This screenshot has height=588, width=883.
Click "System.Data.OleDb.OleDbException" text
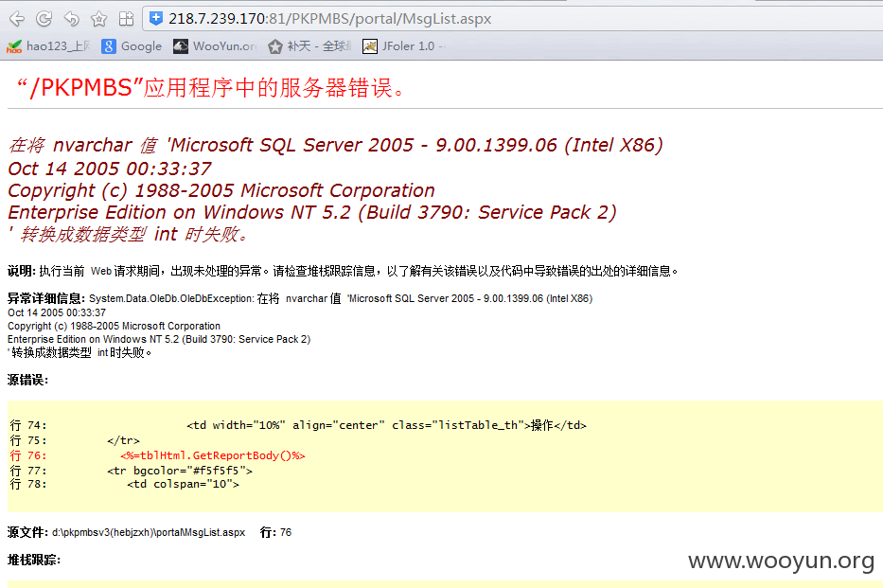pos(171,298)
